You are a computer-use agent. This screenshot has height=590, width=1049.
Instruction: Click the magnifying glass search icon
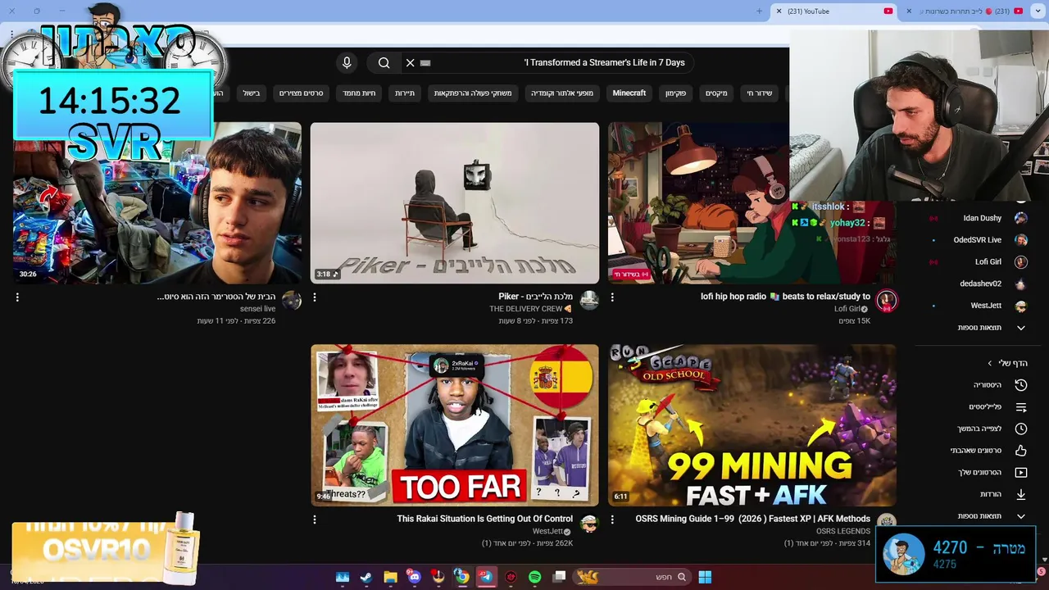384,62
